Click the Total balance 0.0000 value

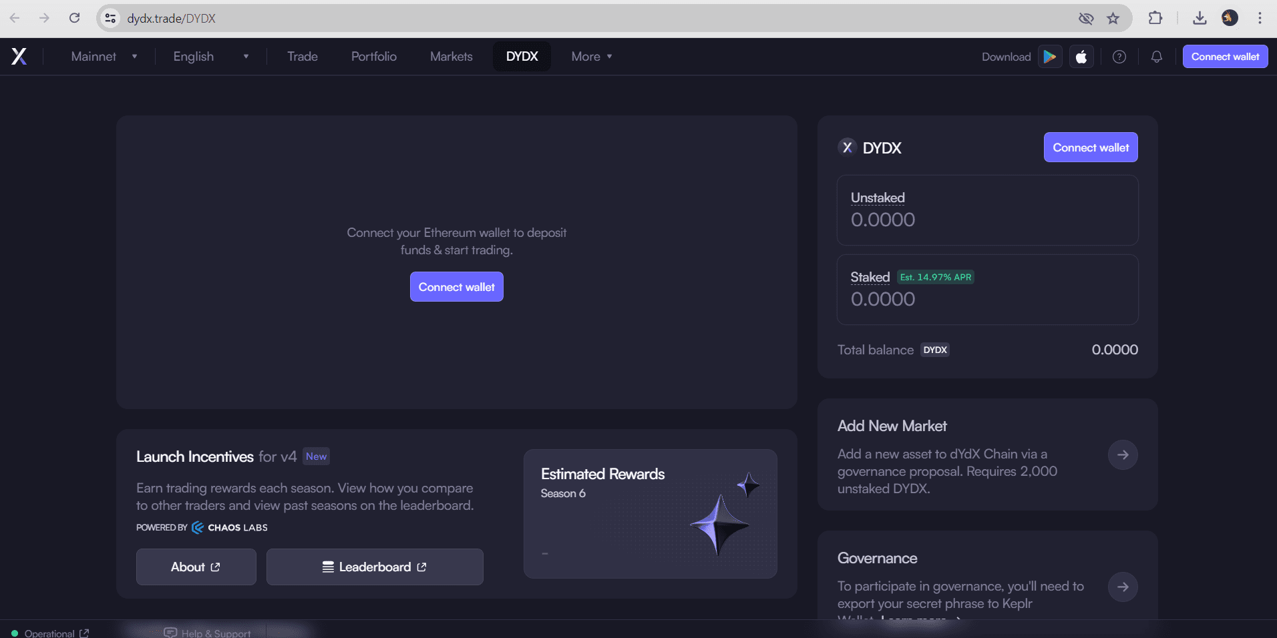click(x=1115, y=350)
